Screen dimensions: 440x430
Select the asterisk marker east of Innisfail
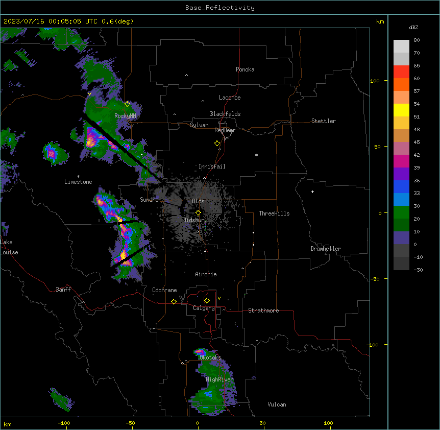(x=256, y=155)
